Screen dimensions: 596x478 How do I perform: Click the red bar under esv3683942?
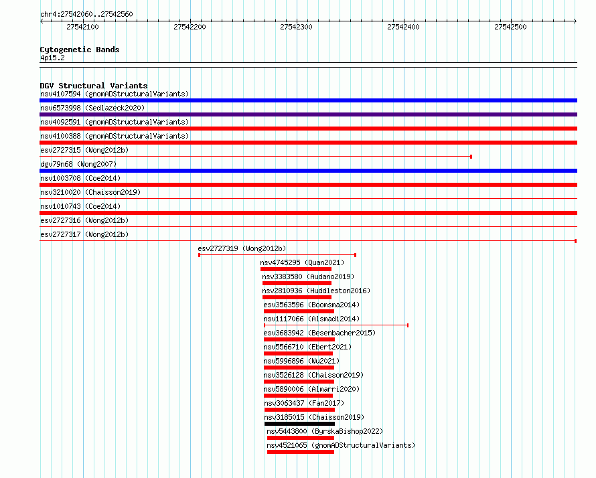pos(299,339)
